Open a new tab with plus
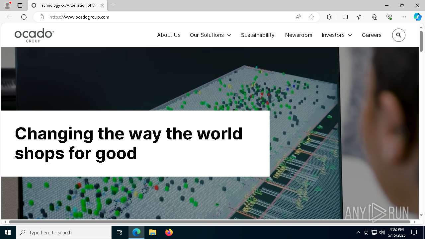Image resolution: width=425 pixels, height=239 pixels. (x=113, y=5)
